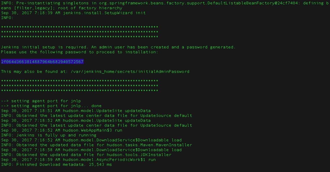Click the "Jenkins is fully up and running" message
This screenshot has height=172, width=330.
pos(56,135)
